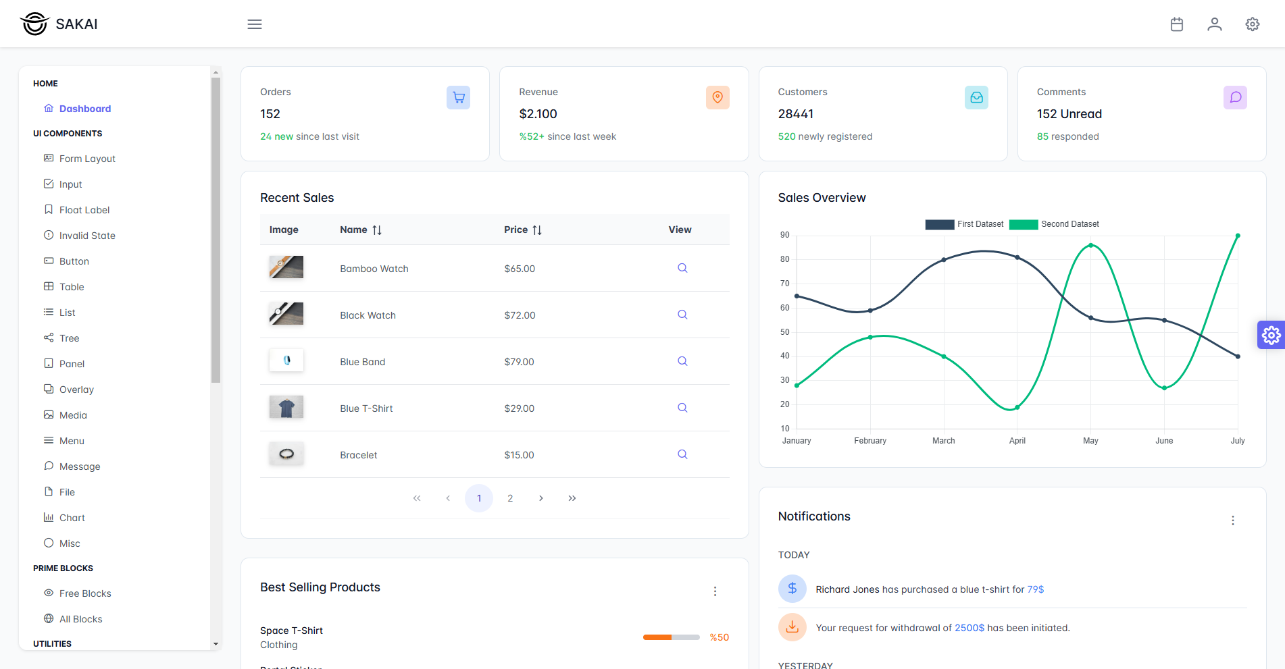Go to page 2 of Recent Sales
This screenshot has height=669, width=1285.
pyautogui.click(x=510, y=498)
